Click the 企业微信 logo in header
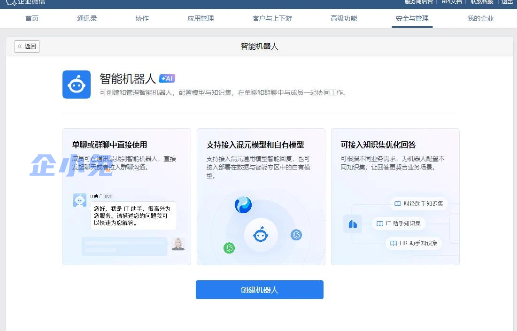517x331 pixels. pyautogui.click(x=25, y=2)
